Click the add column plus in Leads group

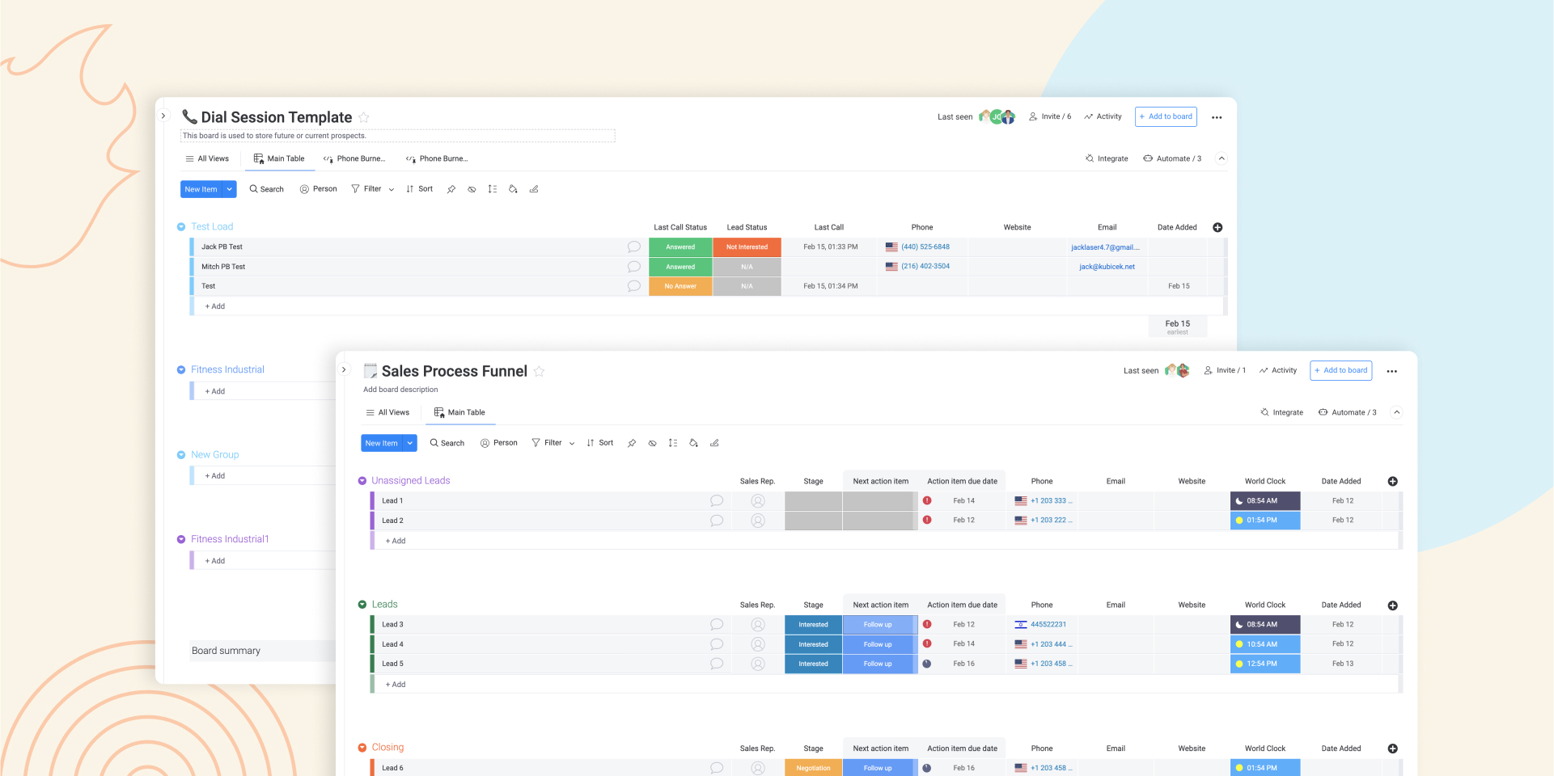point(1393,605)
